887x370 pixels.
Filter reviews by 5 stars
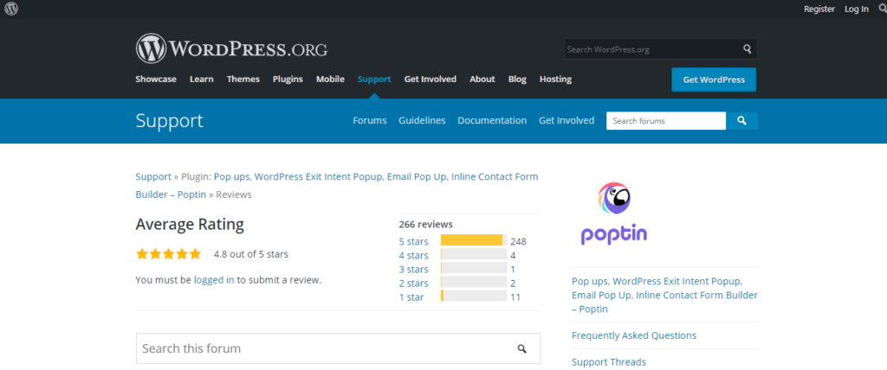click(413, 242)
